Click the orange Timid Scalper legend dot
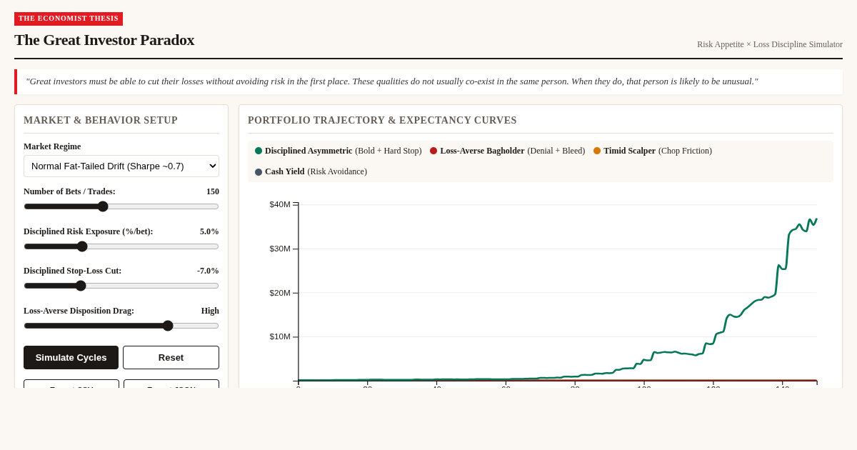This screenshot has width=857, height=450. click(597, 151)
